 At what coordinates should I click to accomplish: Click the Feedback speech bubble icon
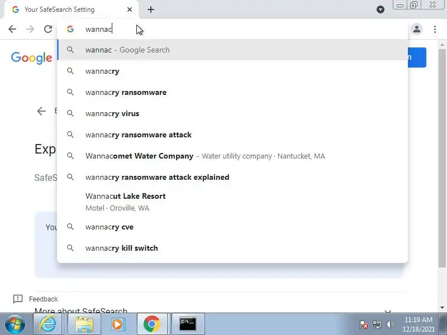point(18,299)
